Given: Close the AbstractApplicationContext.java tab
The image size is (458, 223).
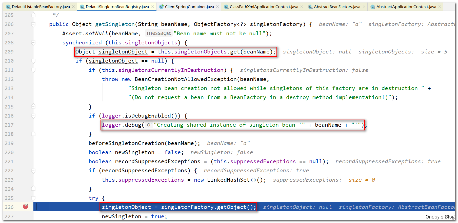Looking at the screenshot, I should click(x=440, y=7).
